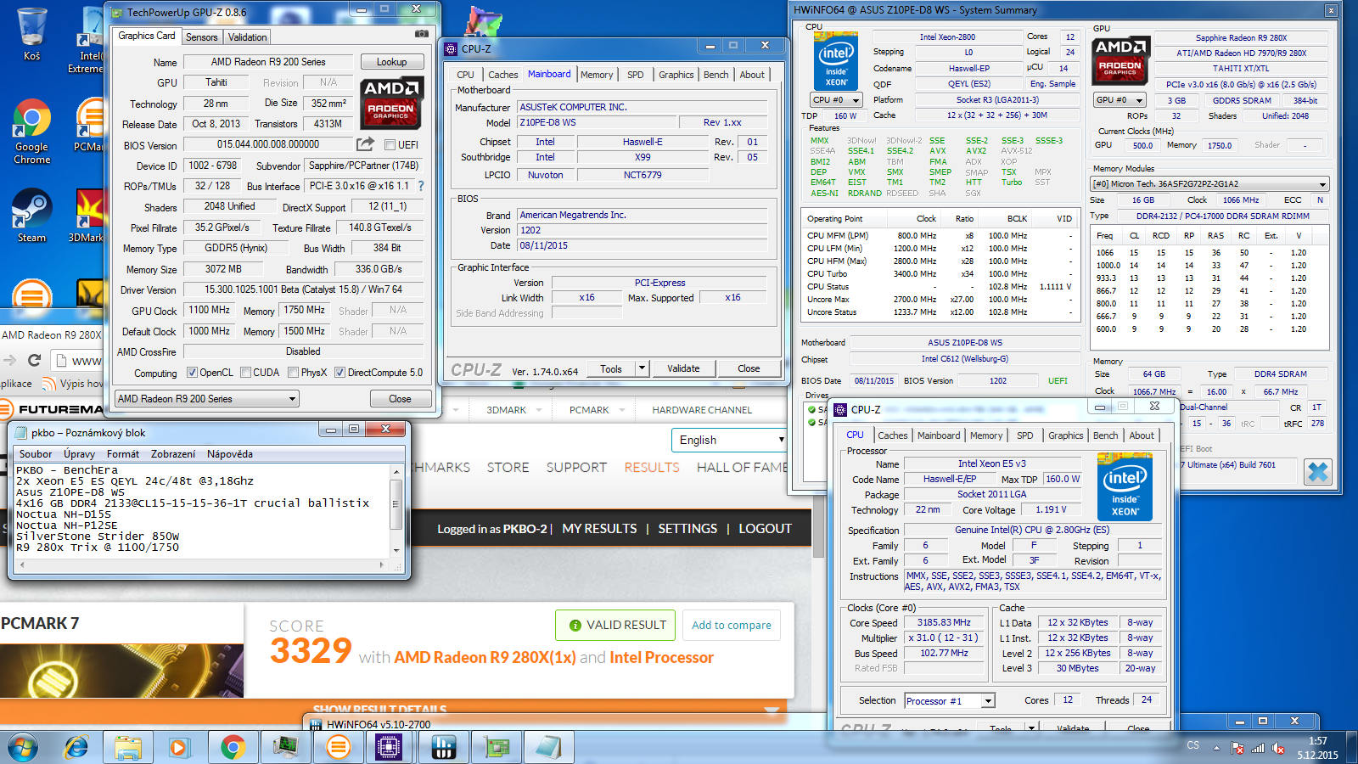Click the GPU-Z screenshot camera icon
1358x764 pixels.
(421, 34)
